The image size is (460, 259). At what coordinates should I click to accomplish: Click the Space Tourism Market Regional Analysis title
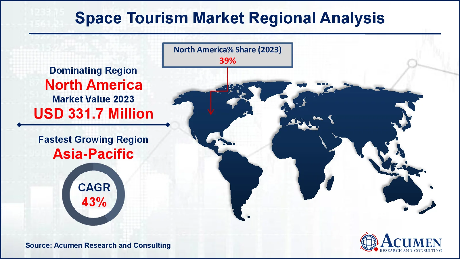(x=230, y=18)
